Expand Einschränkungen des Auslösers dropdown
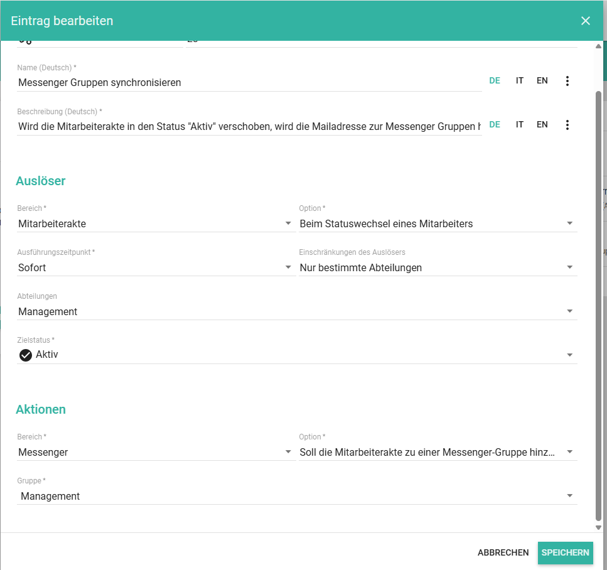Viewport: 607px width, 570px height. pyautogui.click(x=569, y=267)
